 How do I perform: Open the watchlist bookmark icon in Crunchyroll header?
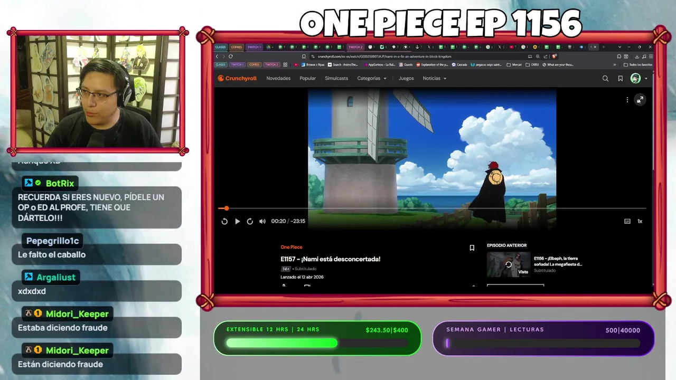[621, 78]
